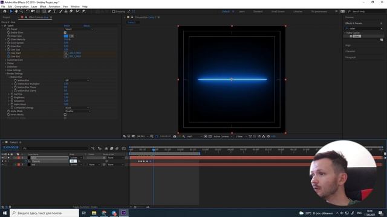Viewport: 387px width, 217px height.
Task: Click Core Start point picker crosshair
Action: tap(66, 53)
